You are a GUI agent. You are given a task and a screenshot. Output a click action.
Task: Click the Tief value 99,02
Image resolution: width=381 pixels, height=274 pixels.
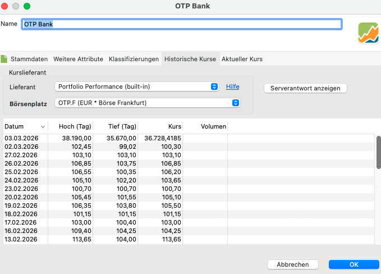(x=127, y=147)
